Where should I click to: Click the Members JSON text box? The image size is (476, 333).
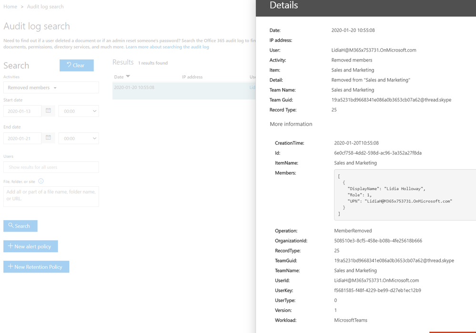coord(405,195)
